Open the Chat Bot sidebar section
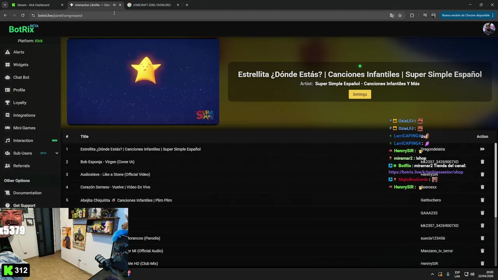498x280 pixels. tap(21, 77)
